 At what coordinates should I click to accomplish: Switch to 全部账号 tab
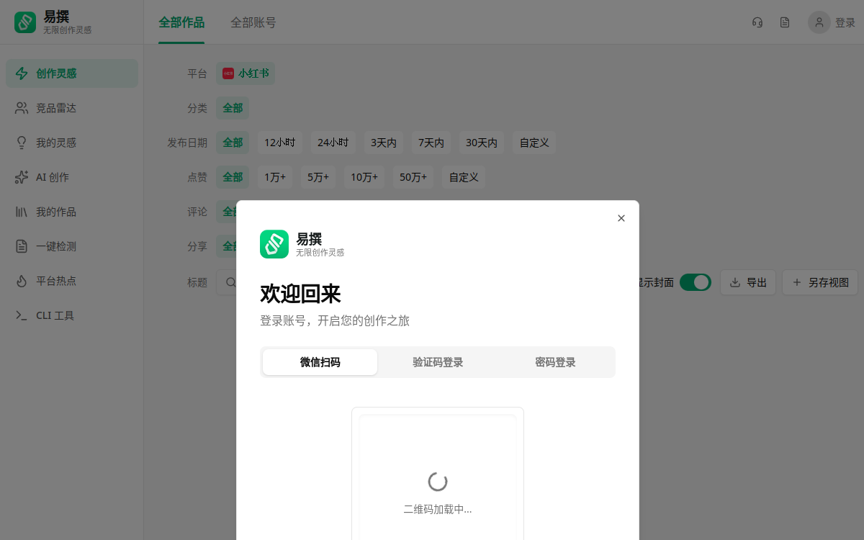[x=253, y=22]
